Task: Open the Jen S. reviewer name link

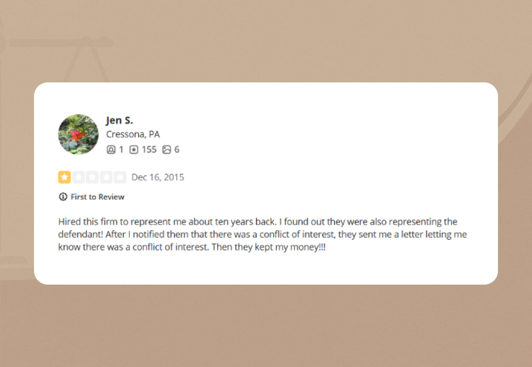Action: pos(119,120)
